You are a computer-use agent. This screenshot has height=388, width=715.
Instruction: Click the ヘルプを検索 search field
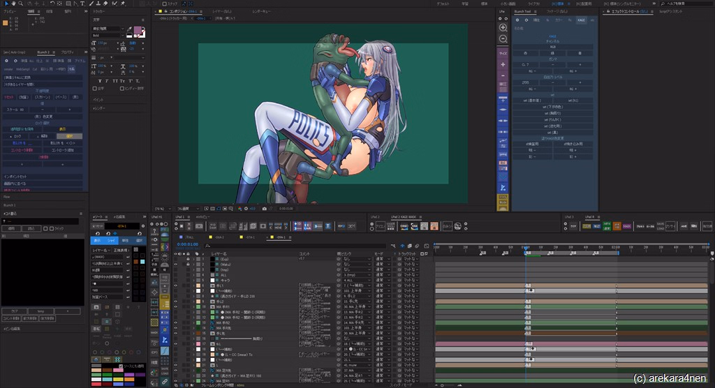686,3
